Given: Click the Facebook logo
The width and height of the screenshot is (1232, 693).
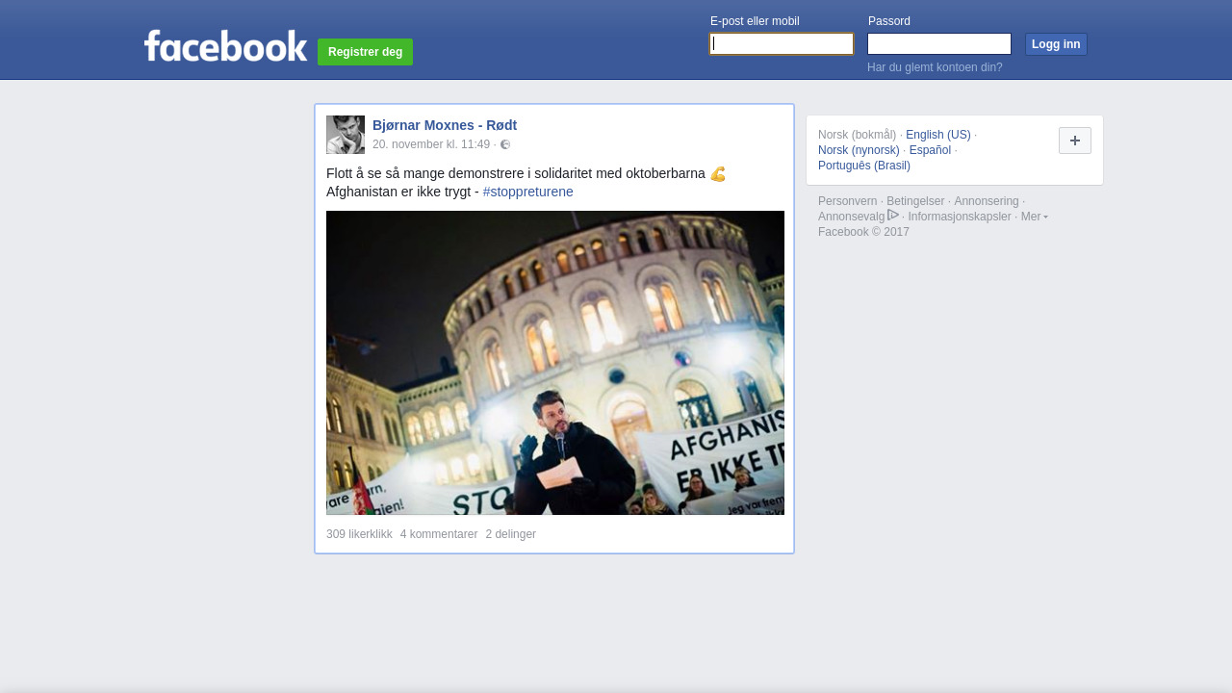Looking at the screenshot, I should click(x=225, y=46).
